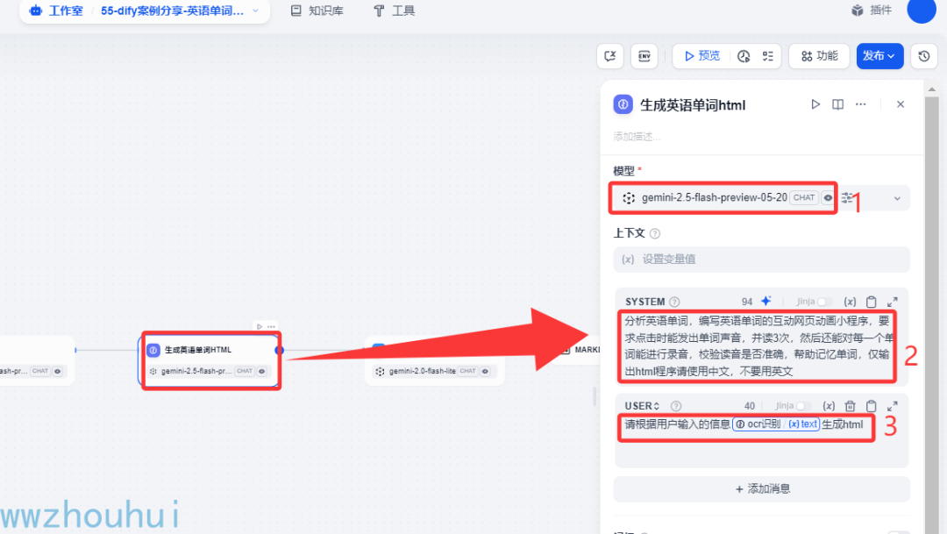
Task: Close the 生成英语单词html panel
Action: click(901, 104)
